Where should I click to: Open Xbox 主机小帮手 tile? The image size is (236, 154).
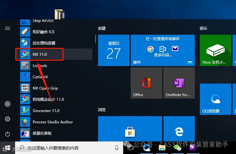[x=215, y=50]
